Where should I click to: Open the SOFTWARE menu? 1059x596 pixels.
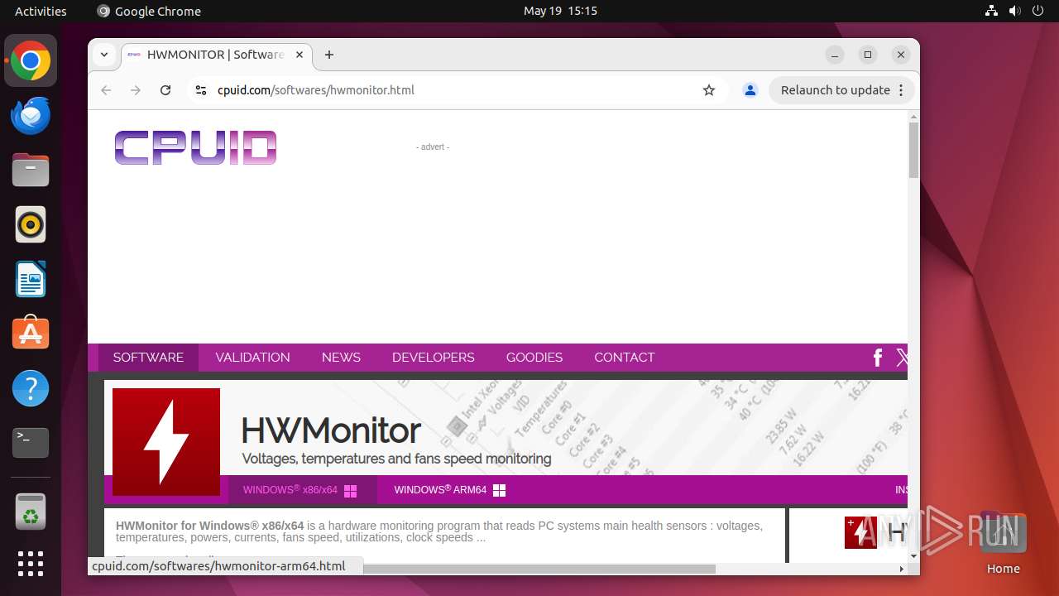[x=148, y=358]
